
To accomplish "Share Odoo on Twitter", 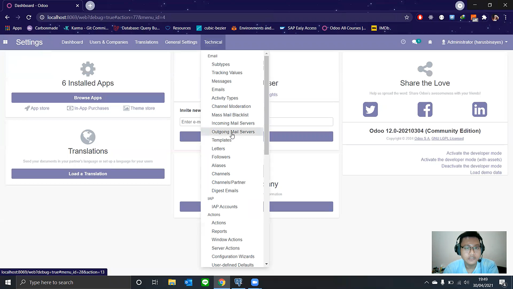I will (x=370, y=109).
